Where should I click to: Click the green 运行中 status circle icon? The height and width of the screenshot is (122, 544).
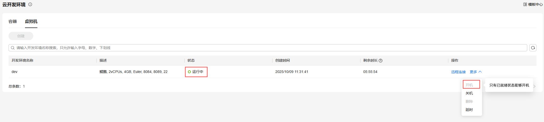(x=189, y=72)
